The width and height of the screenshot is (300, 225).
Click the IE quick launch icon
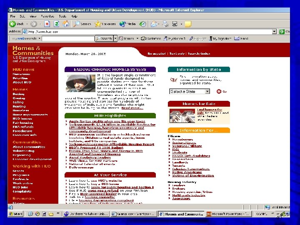point(30,214)
